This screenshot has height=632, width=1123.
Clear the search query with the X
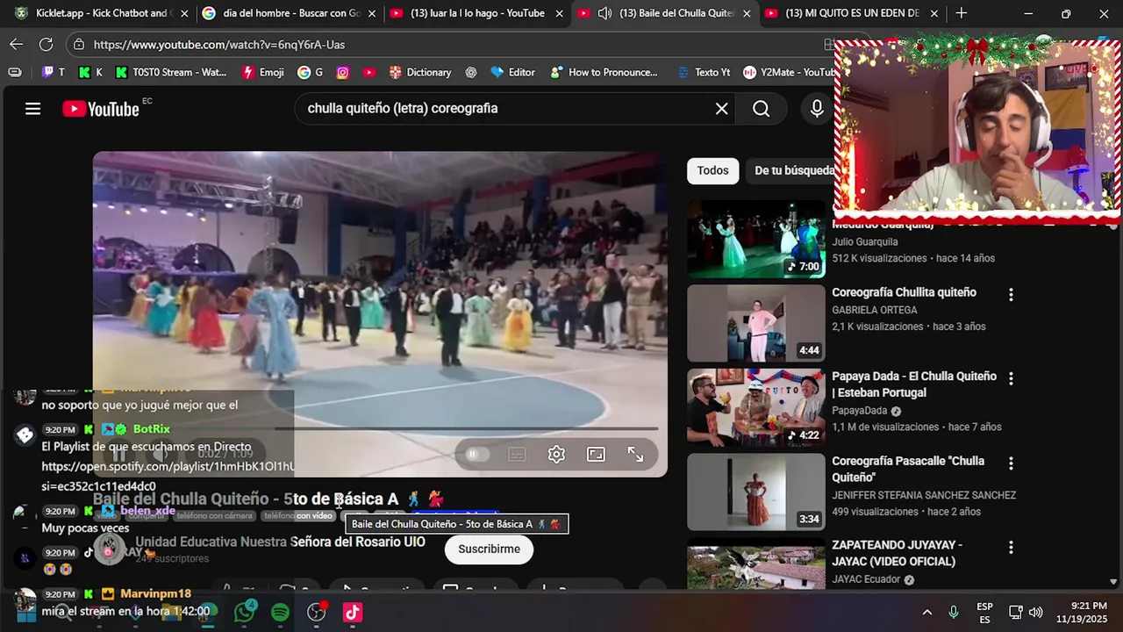point(721,109)
